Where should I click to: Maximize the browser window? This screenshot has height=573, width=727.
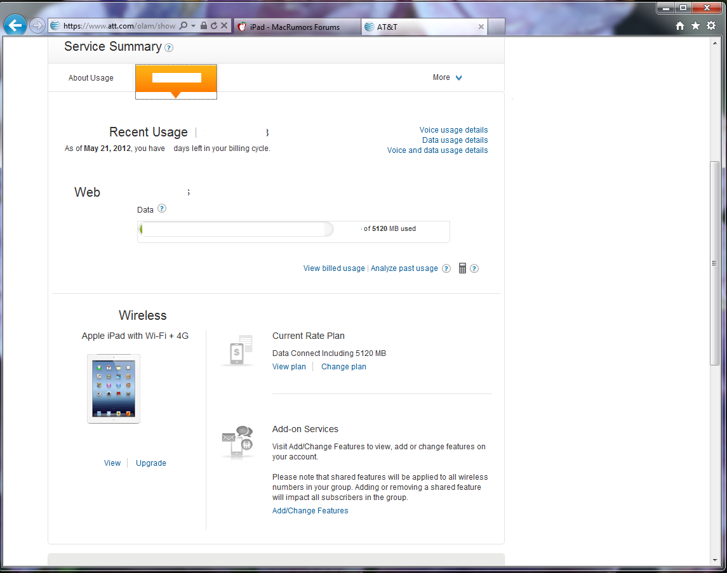coord(683,8)
